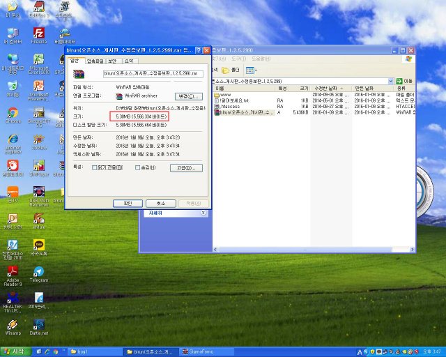The width and height of the screenshot is (446, 357).
Task: Select the www folder in file list
Action: click(x=223, y=95)
